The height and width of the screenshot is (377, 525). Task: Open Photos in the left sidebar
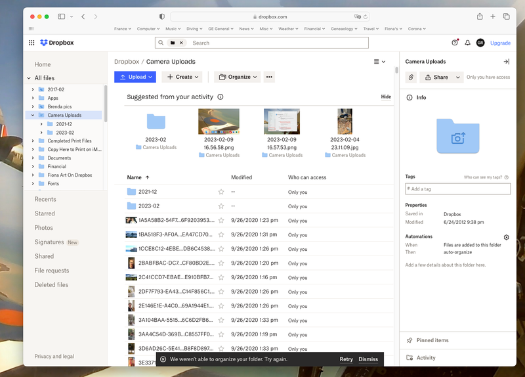tap(44, 228)
